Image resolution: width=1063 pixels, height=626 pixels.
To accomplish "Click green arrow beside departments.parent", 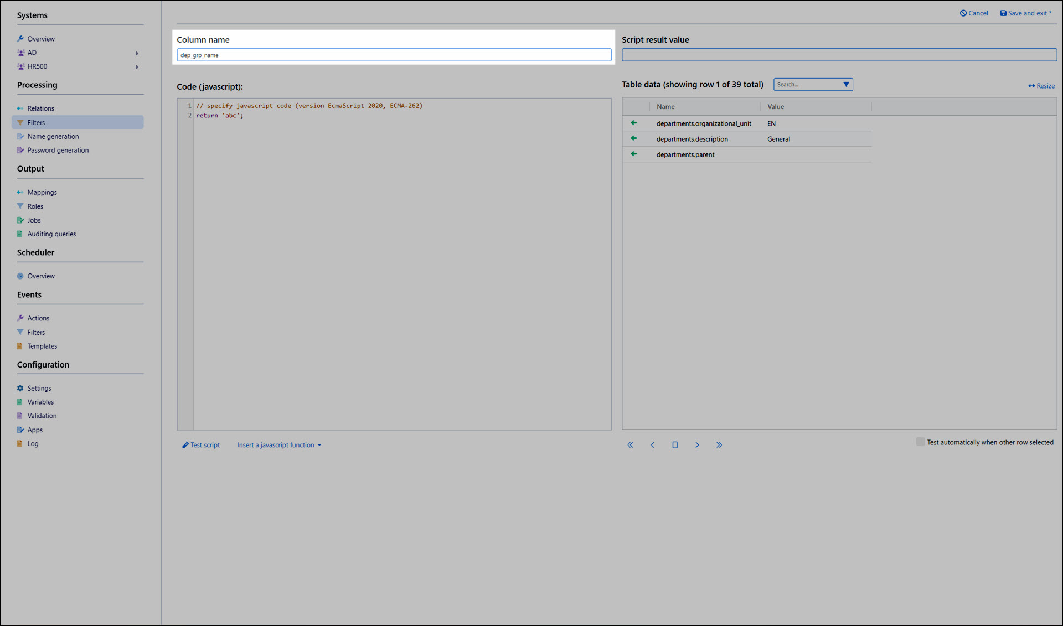I will coord(633,154).
